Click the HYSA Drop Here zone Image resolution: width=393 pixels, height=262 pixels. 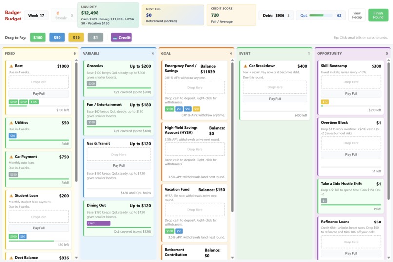tap(195, 149)
